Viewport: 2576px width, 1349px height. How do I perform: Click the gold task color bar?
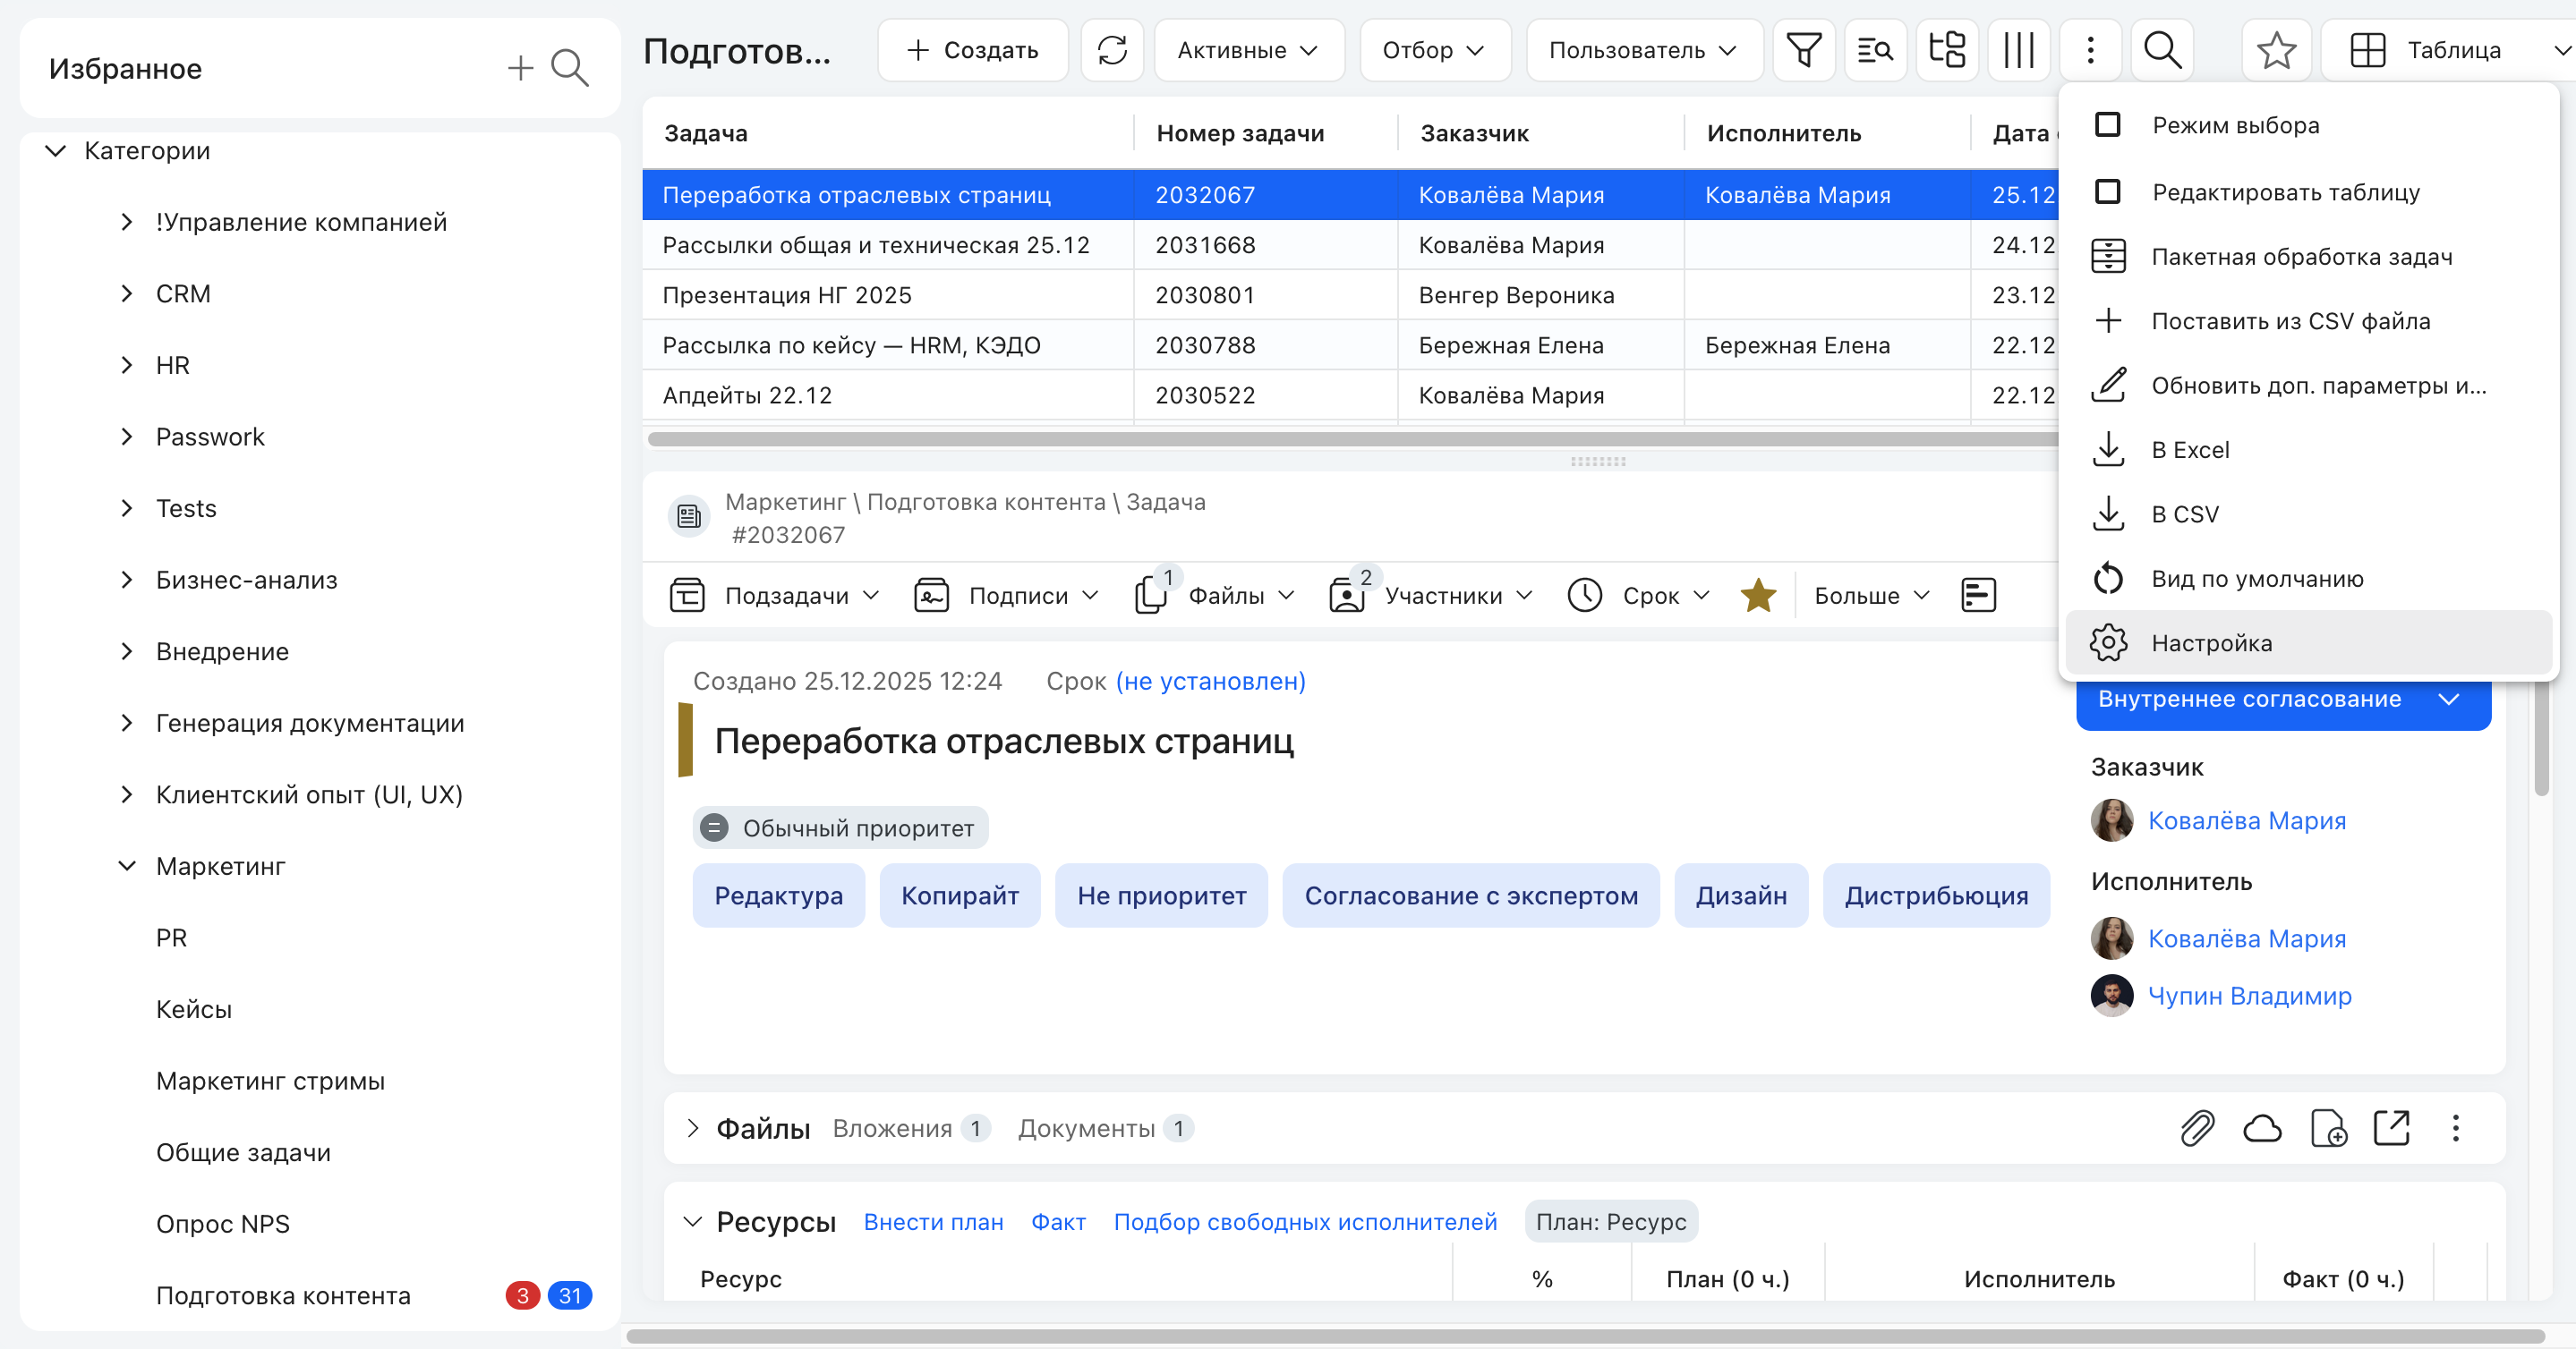click(685, 741)
